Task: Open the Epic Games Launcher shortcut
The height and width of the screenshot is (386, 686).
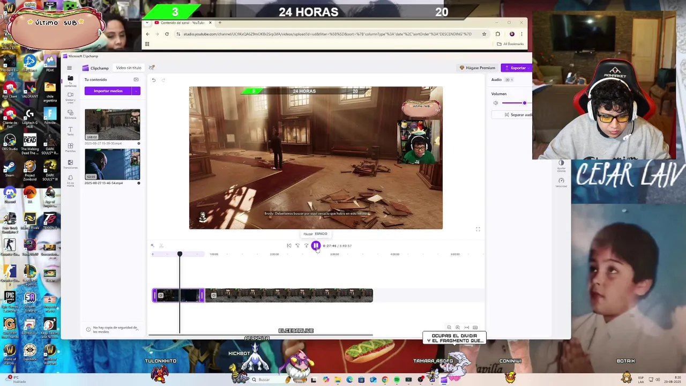Action: tap(9, 299)
